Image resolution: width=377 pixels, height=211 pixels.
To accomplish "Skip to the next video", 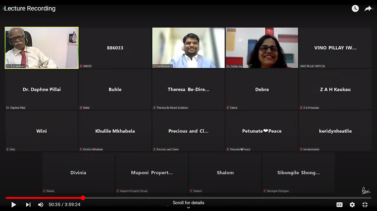I will coord(28,205).
